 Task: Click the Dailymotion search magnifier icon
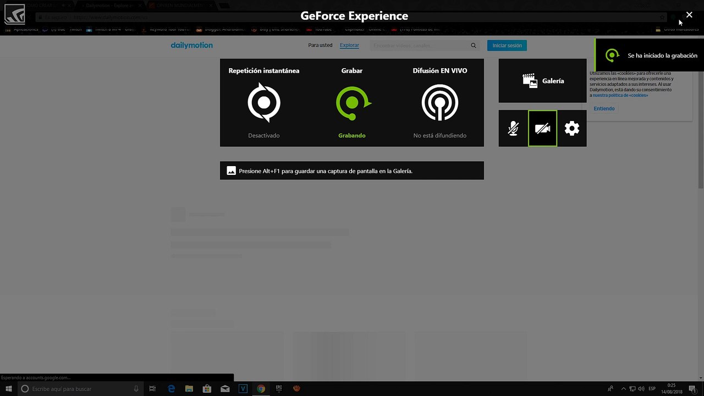[474, 45]
